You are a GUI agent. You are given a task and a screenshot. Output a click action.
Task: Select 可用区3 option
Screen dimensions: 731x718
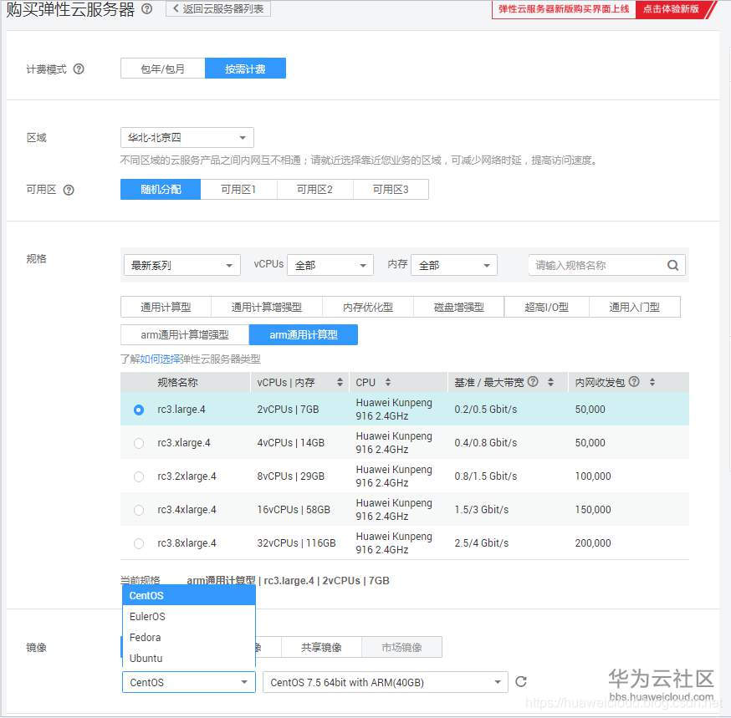391,190
